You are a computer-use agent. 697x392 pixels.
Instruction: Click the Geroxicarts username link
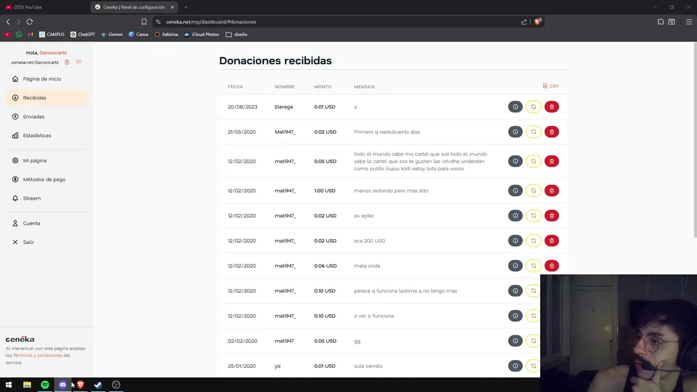coord(53,53)
